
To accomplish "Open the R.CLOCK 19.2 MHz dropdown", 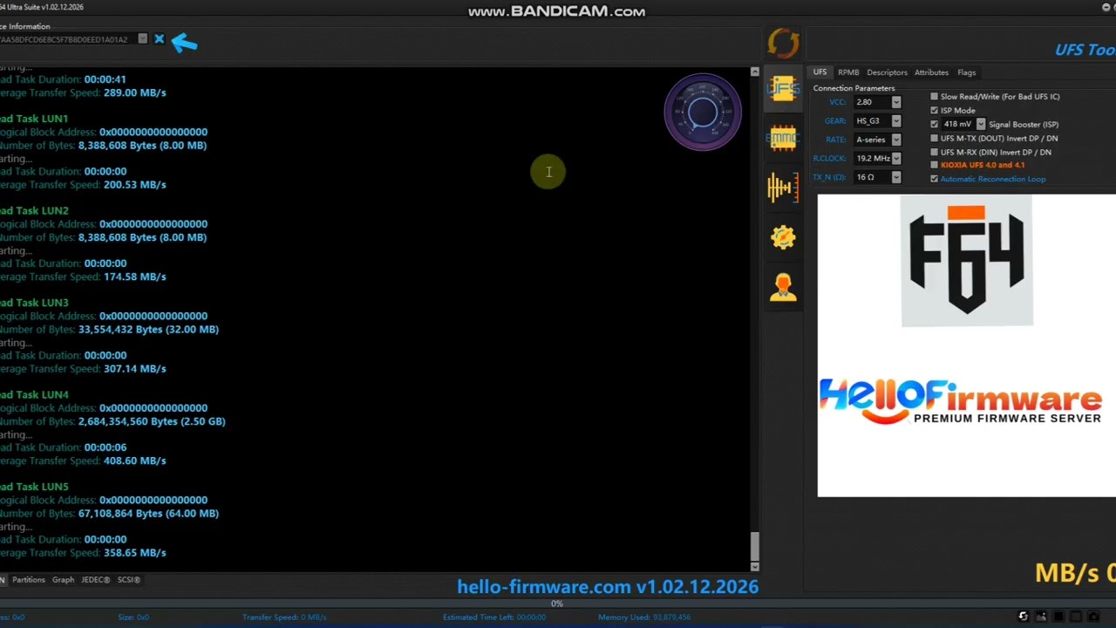I will 895,159.
